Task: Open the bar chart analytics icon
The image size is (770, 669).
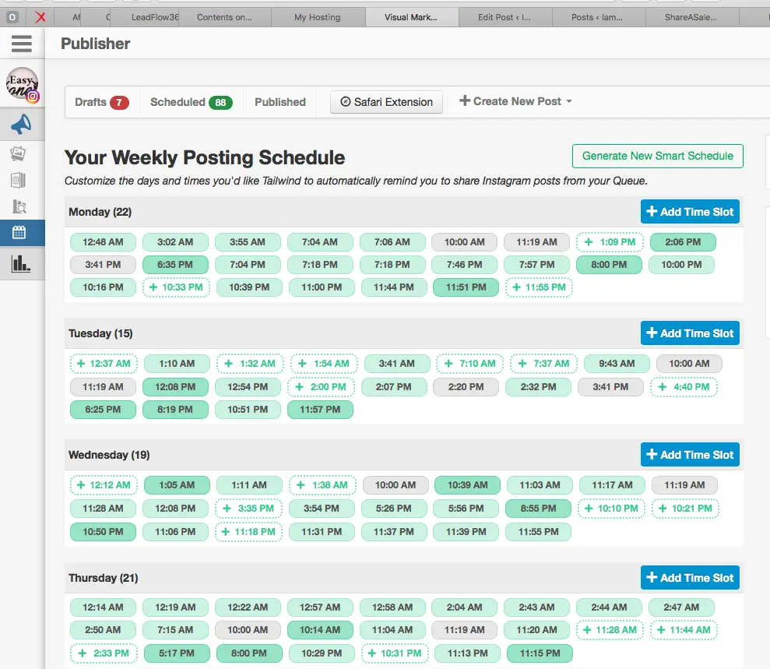Action: [x=20, y=264]
